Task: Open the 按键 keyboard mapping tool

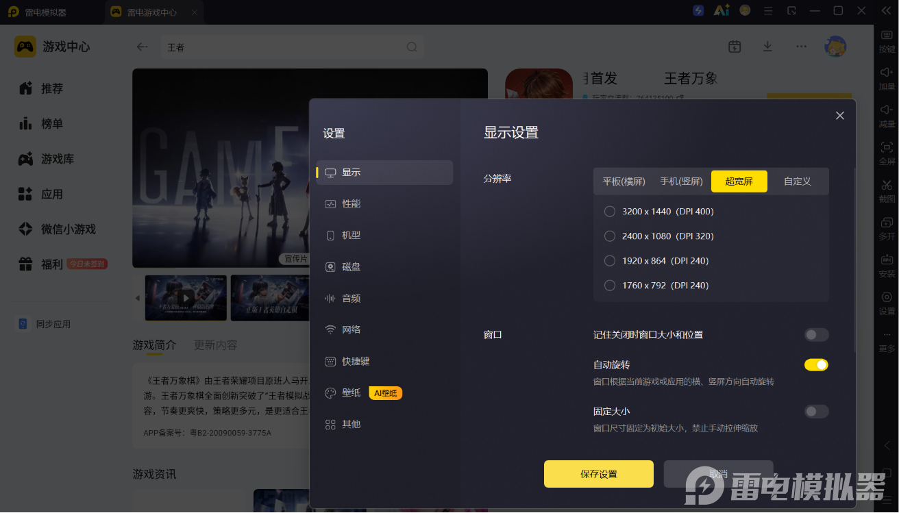Action: click(x=887, y=41)
